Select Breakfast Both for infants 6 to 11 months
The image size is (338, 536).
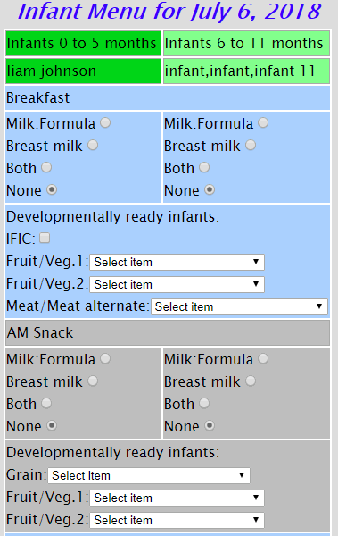point(204,168)
